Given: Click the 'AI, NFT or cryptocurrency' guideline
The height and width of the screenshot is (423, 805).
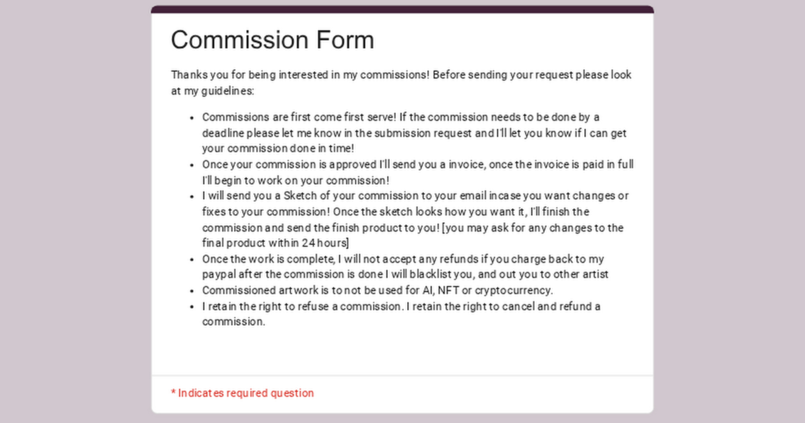Looking at the screenshot, I should point(377,290).
